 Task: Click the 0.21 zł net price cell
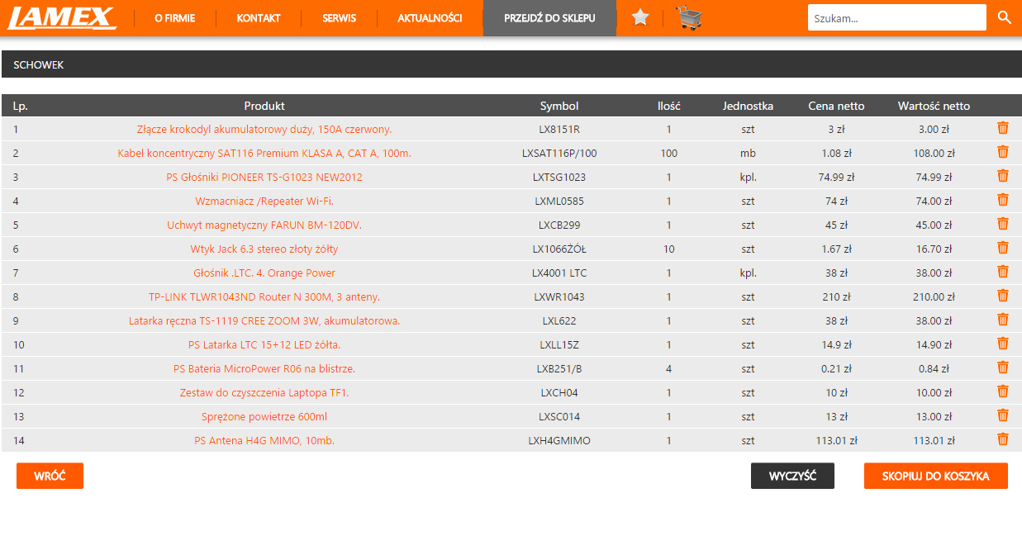836,369
